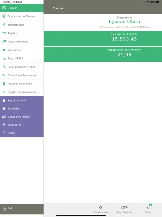
Task: Tap the Tarjetas card icon
Action: pos(4,33)
